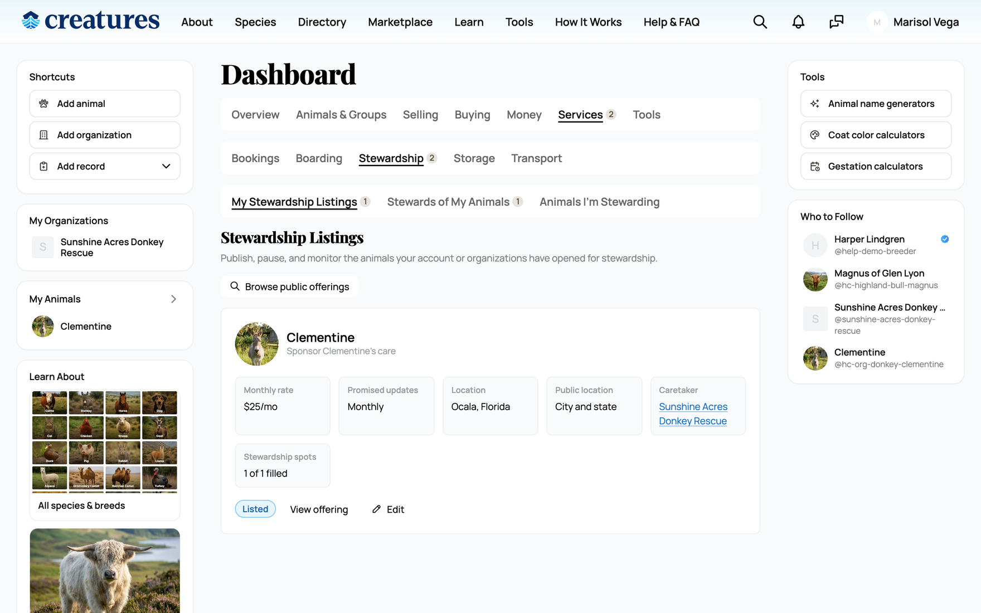Click the palette icon for coat colors

(x=815, y=135)
